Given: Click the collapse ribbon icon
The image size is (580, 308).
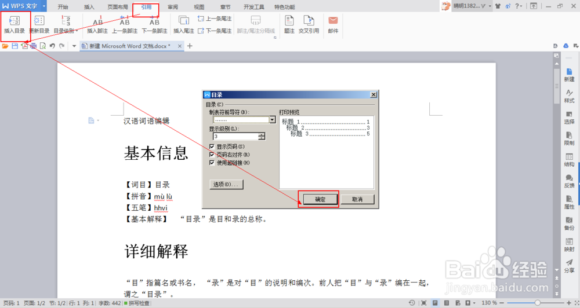Looking at the screenshot, I should (534, 6).
